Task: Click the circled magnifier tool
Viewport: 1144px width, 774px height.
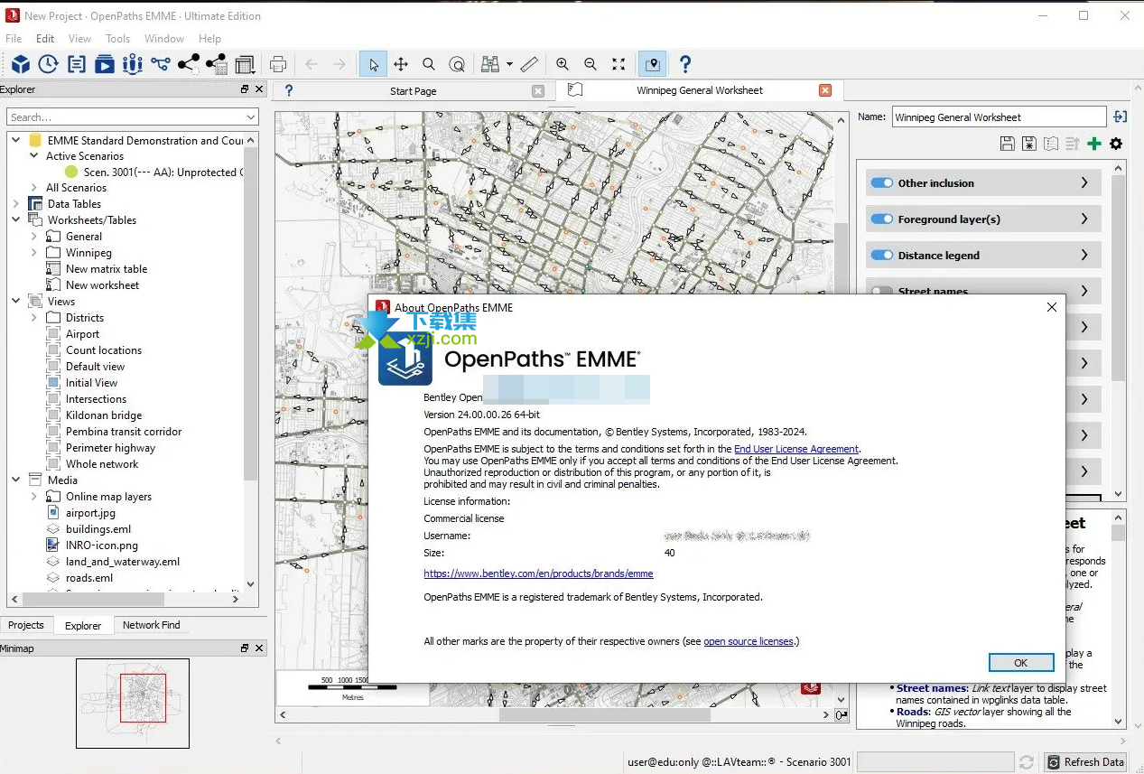Action: point(458,64)
